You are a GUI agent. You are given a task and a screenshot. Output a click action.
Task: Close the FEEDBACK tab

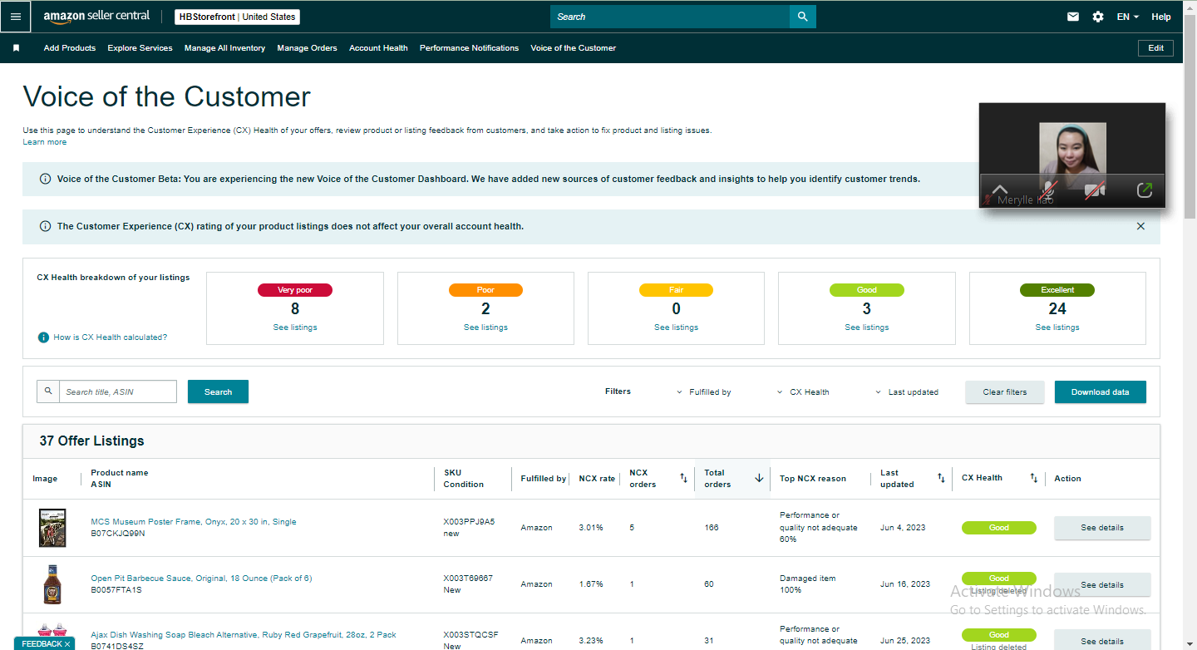click(67, 644)
